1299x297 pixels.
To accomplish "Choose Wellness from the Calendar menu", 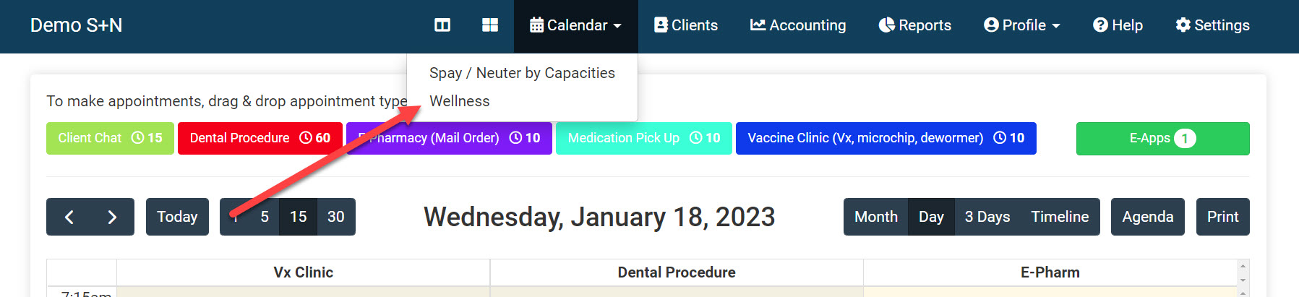I will (460, 101).
